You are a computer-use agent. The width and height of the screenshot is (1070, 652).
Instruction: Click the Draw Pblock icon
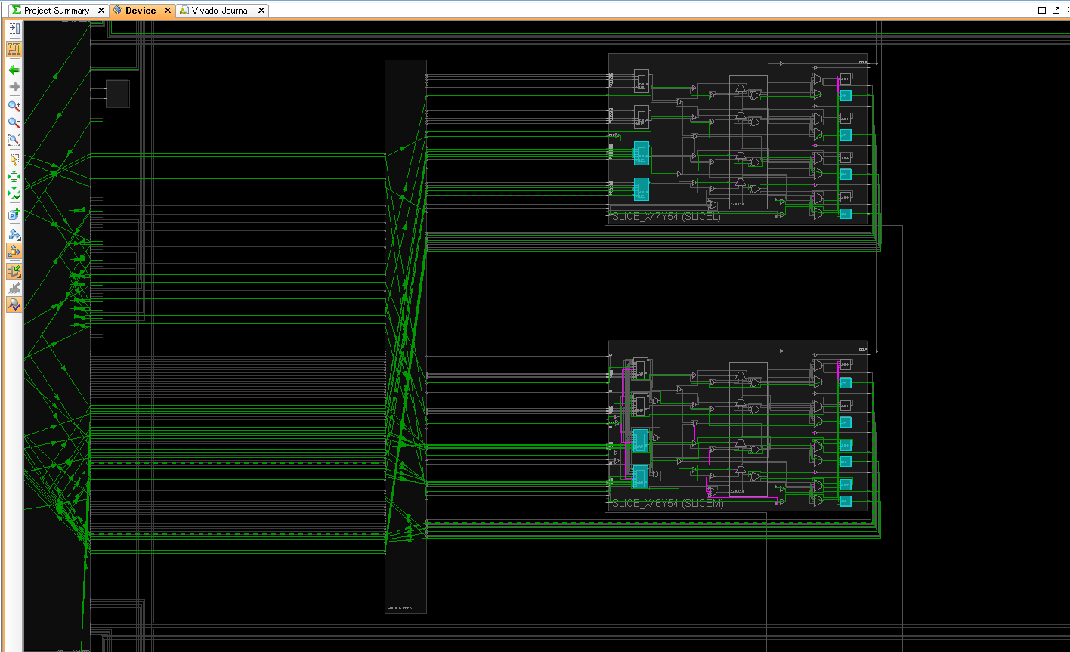13,214
